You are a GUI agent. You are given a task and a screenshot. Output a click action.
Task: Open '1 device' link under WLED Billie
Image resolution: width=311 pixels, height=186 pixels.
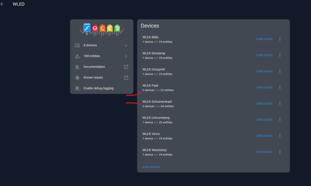click(x=148, y=42)
